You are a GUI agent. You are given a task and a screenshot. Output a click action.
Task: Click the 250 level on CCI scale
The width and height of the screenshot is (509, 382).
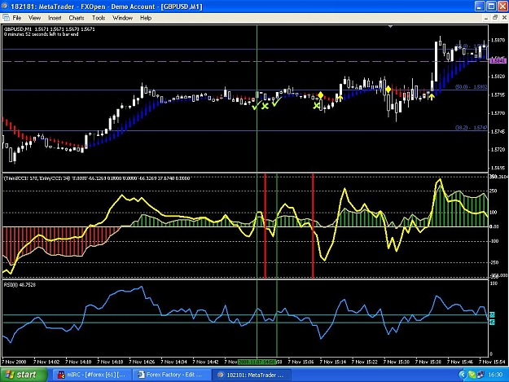pyautogui.click(x=494, y=191)
